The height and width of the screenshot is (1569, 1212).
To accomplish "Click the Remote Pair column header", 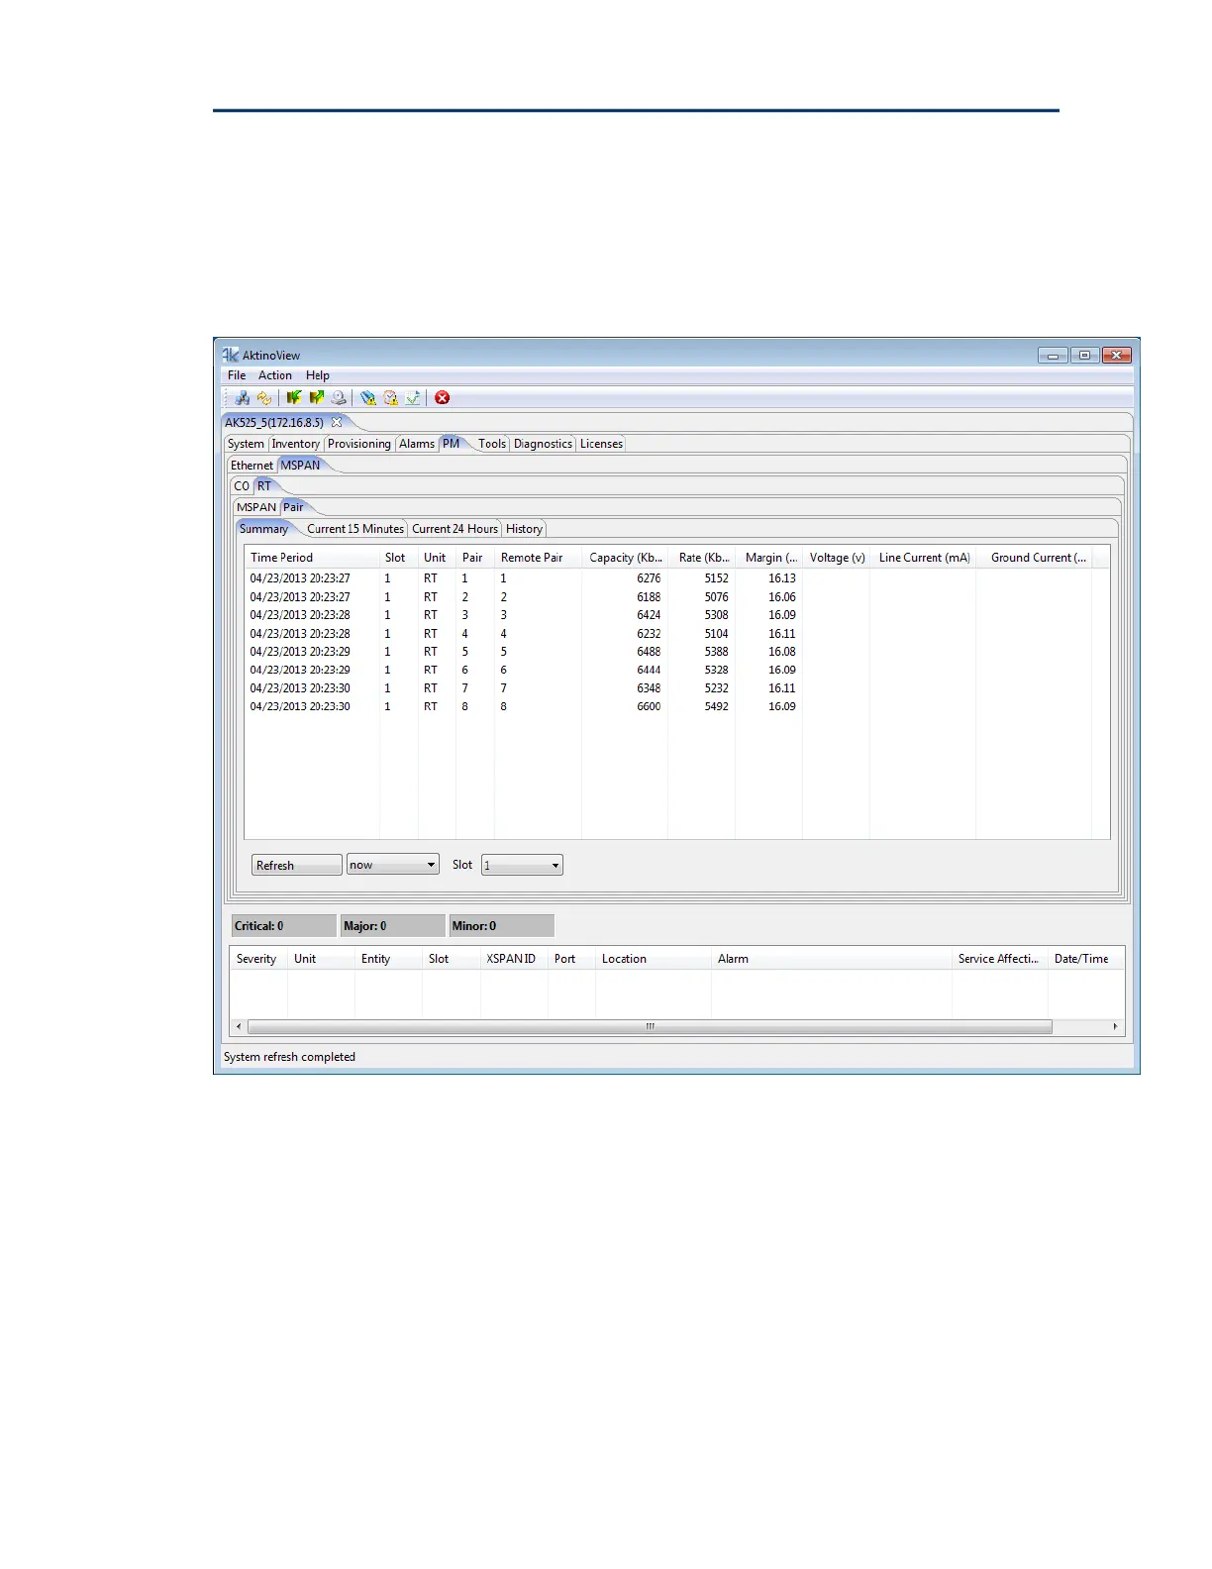I will (x=538, y=558).
